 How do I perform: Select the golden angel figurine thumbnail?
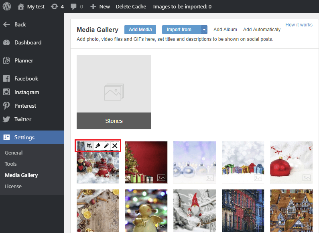[146, 211]
